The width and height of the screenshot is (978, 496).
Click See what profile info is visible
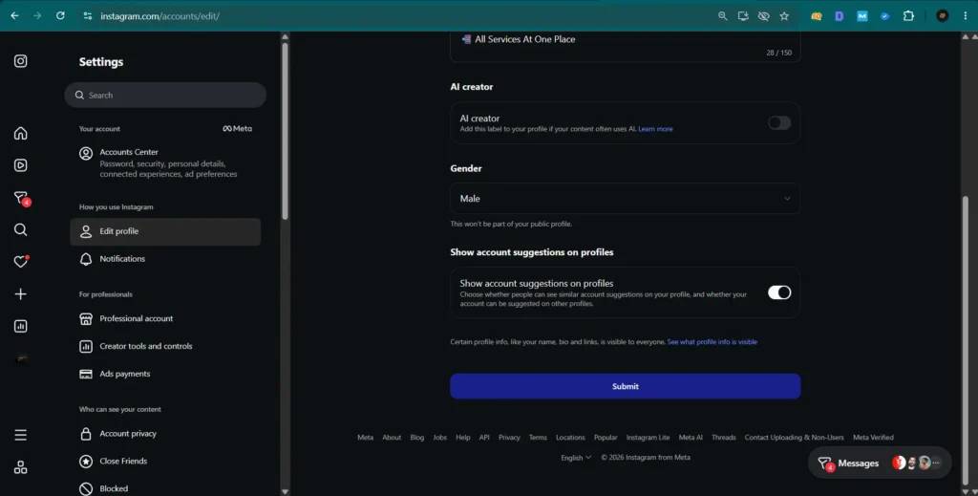712,342
